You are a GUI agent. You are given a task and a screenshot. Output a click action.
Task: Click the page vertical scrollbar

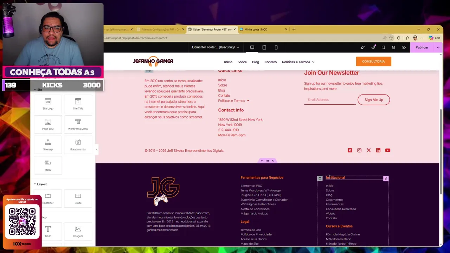click(x=441, y=151)
